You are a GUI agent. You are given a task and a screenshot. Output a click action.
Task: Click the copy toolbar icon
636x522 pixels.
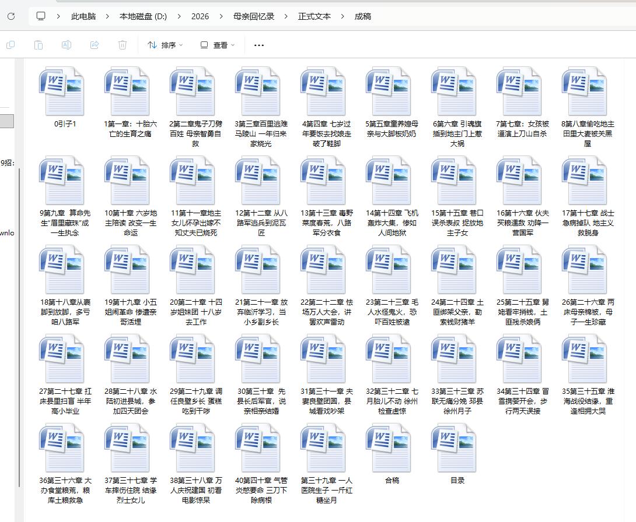(x=11, y=45)
